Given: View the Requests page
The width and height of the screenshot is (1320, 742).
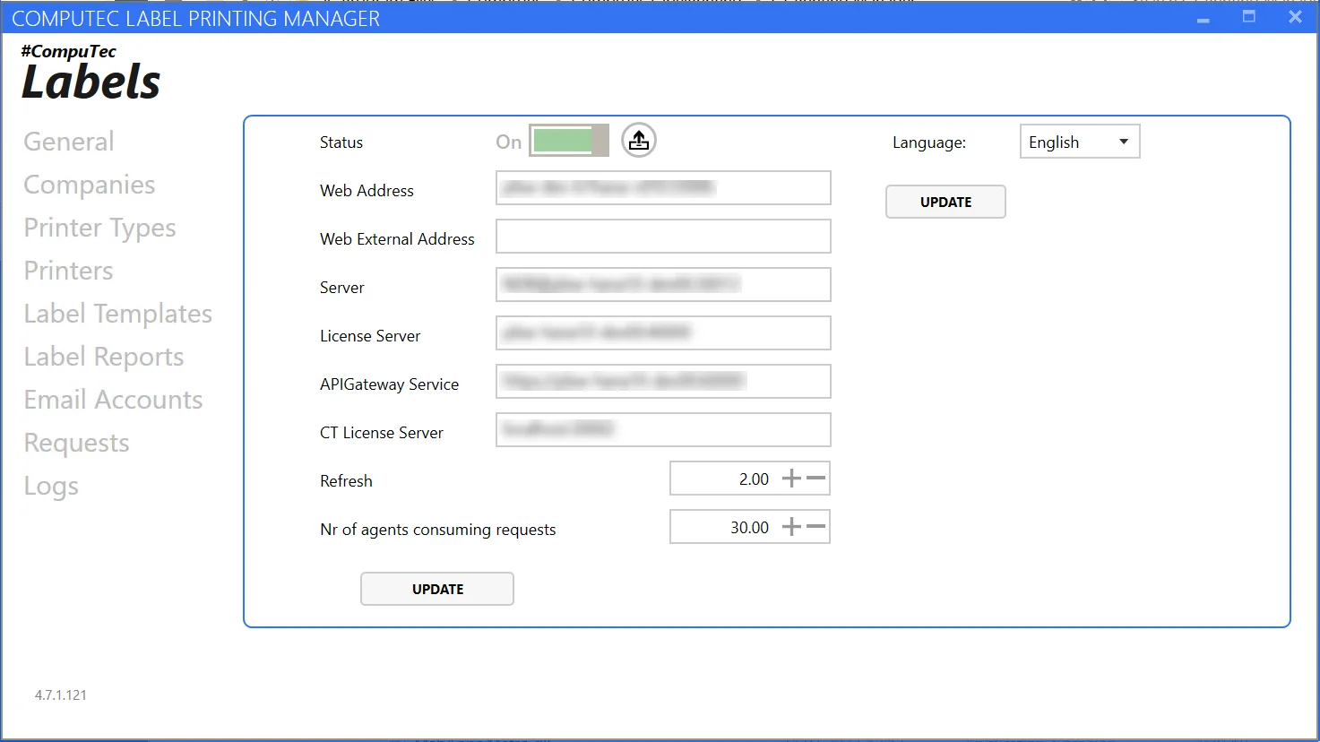Looking at the screenshot, I should (76, 443).
